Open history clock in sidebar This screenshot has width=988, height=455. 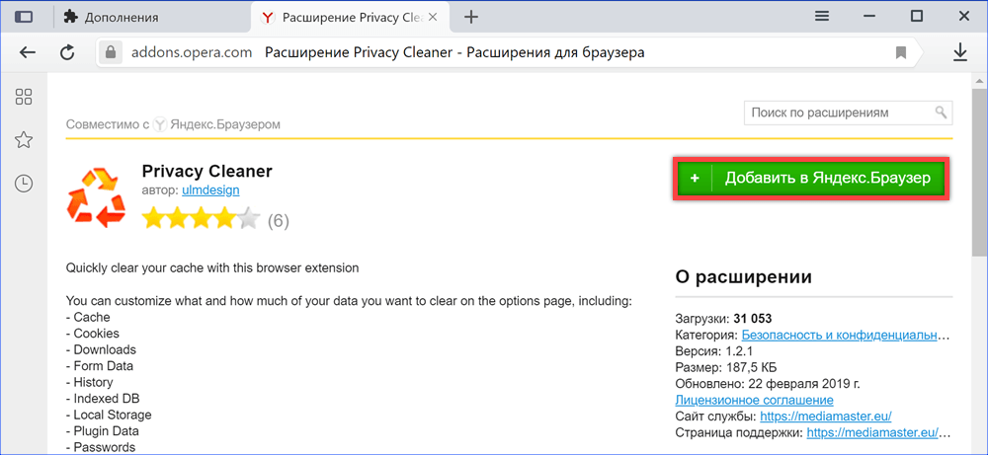(x=24, y=184)
